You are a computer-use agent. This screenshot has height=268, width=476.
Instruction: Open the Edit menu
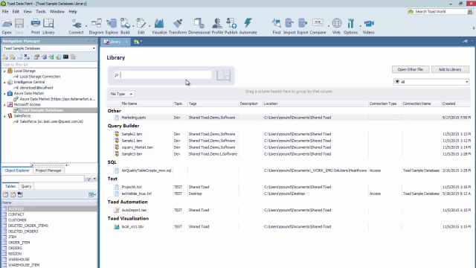(16, 12)
